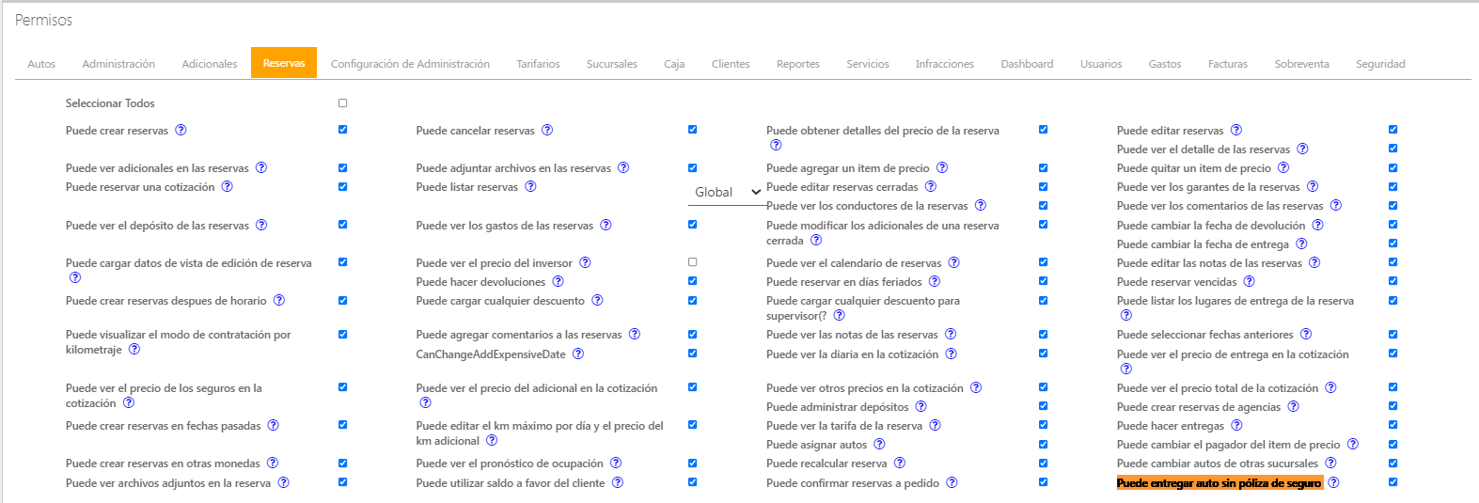Go to the 'Configuración de Administración' tab

click(x=410, y=64)
